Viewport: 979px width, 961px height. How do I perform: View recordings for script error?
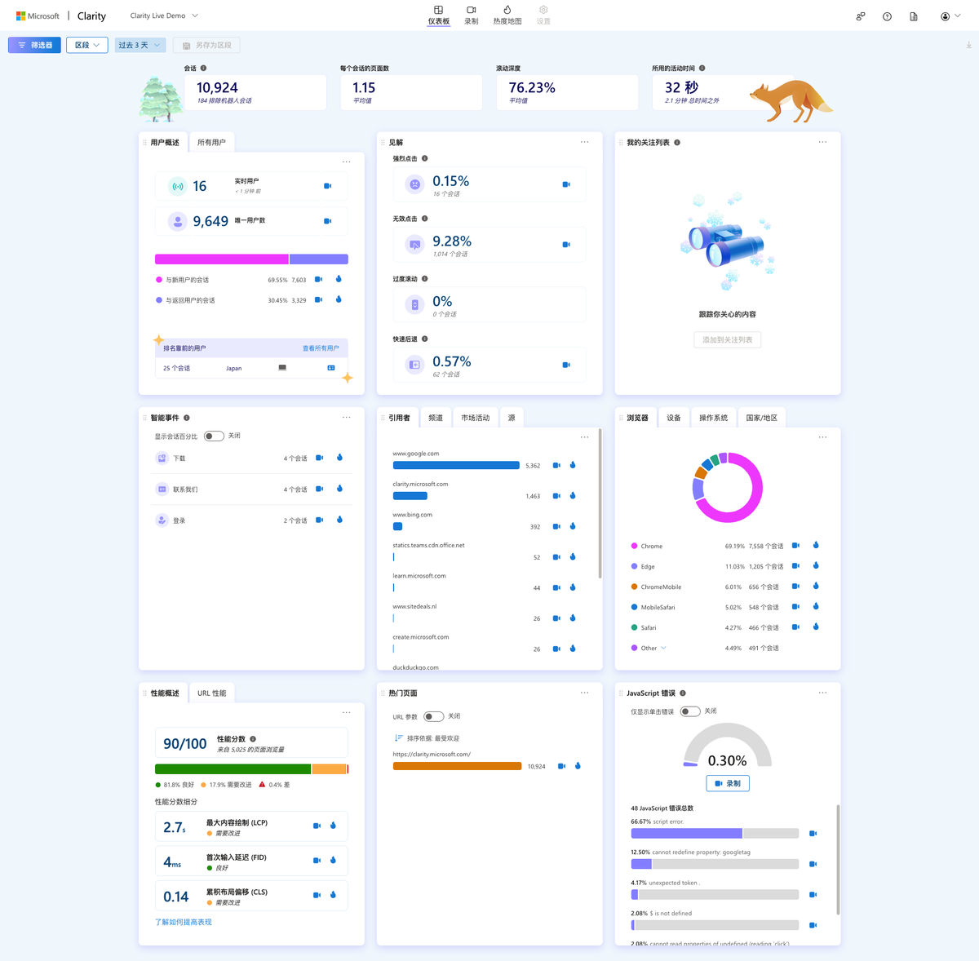(813, 834)
